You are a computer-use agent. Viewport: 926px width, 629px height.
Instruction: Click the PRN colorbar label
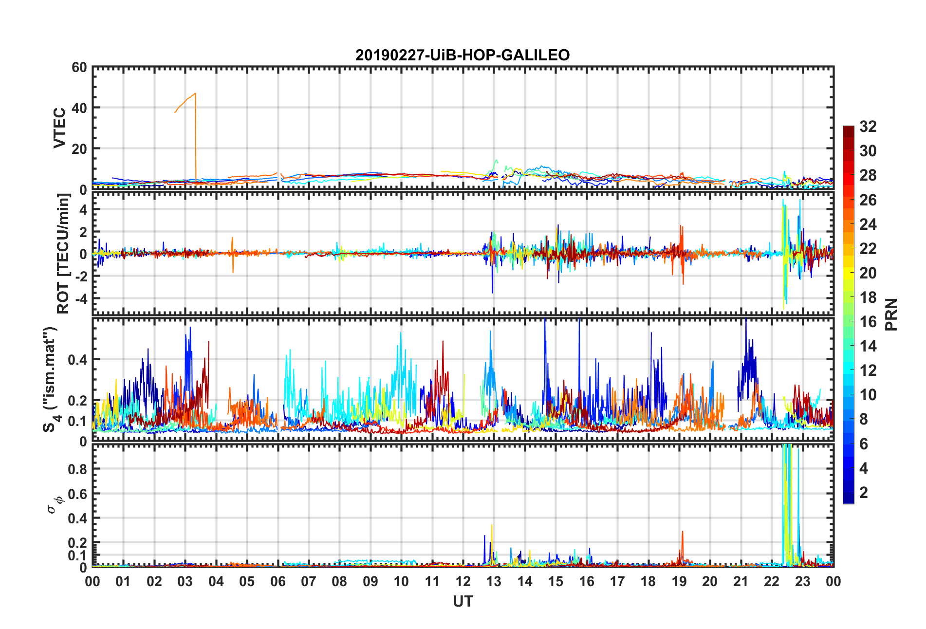click(x=891, y=314)
